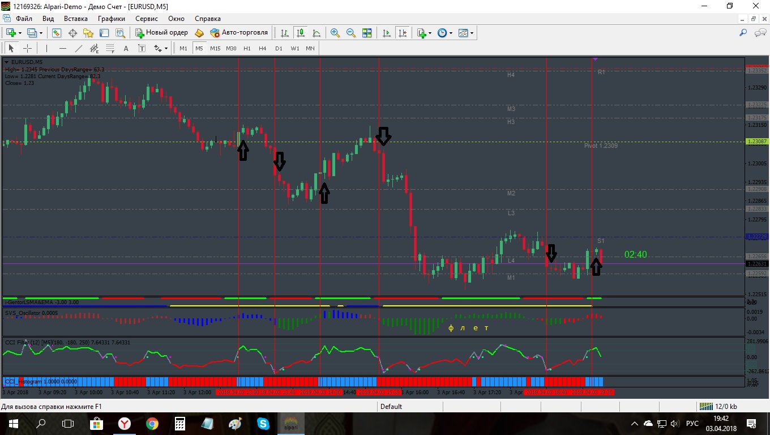The width and height of the screenshot is (770, 435).
Task: Expand the Periods dropdown arrow
Action: [x=451, y=33]
